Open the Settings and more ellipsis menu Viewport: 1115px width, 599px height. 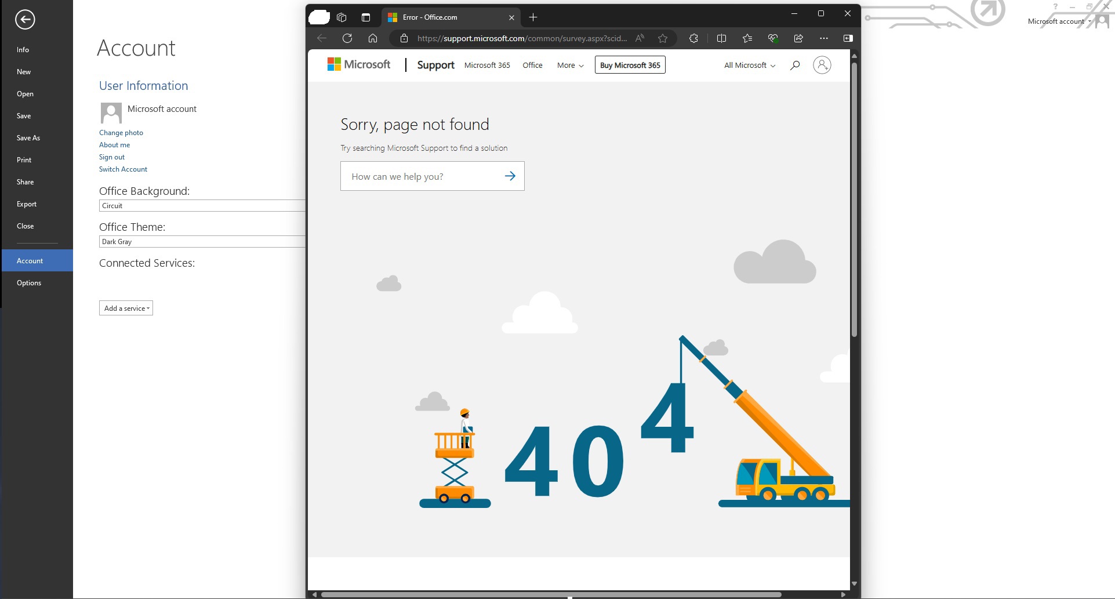pos(824,38)
